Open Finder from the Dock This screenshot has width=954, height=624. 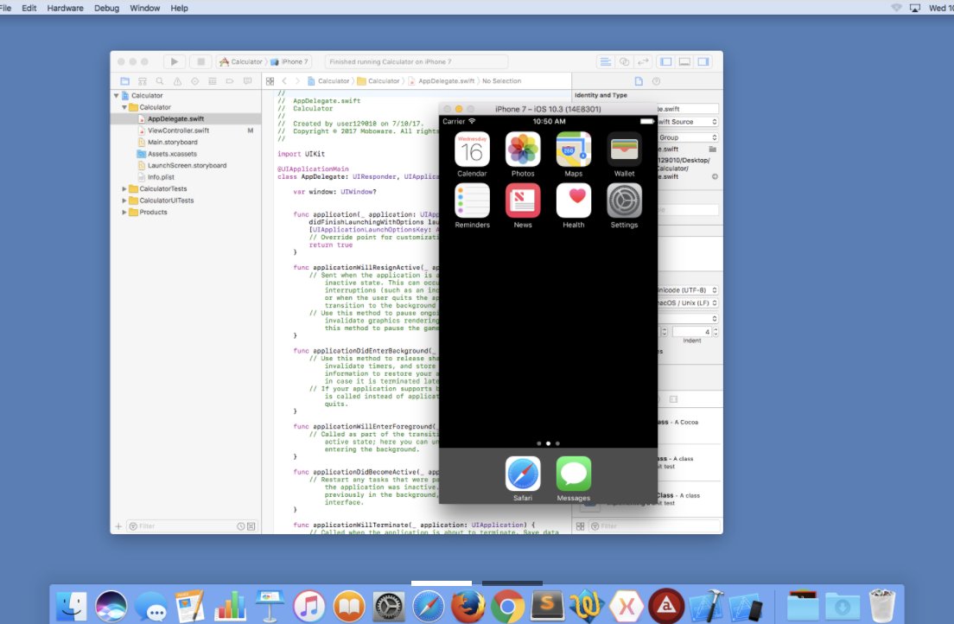(x=71, y=607)
